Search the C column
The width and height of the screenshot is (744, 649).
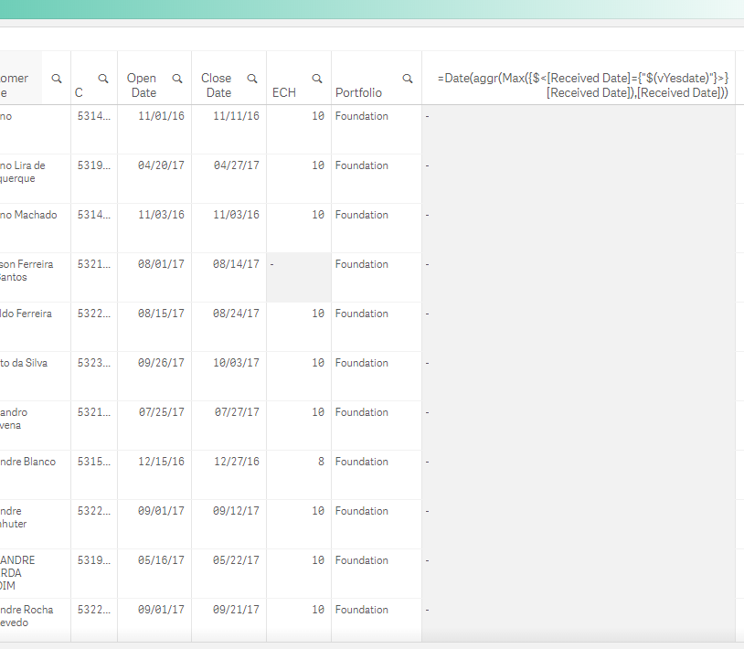[103, 79]
